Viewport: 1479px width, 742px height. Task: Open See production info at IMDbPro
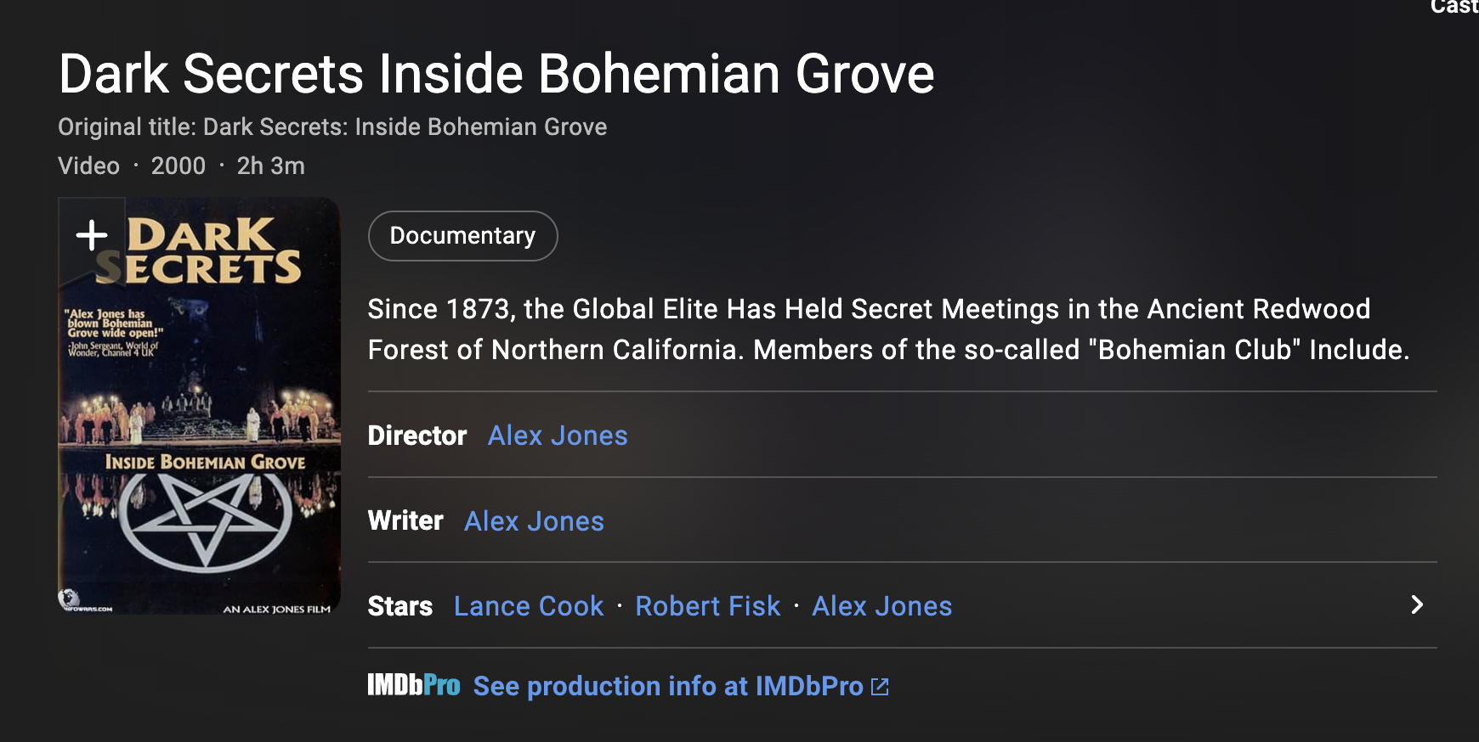pyautogui.click(x=668, y=686)
